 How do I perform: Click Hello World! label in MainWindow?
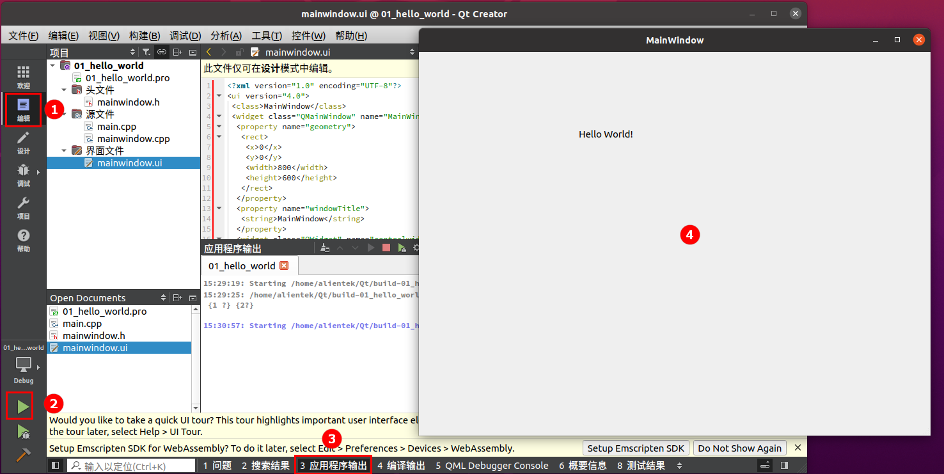606,134
